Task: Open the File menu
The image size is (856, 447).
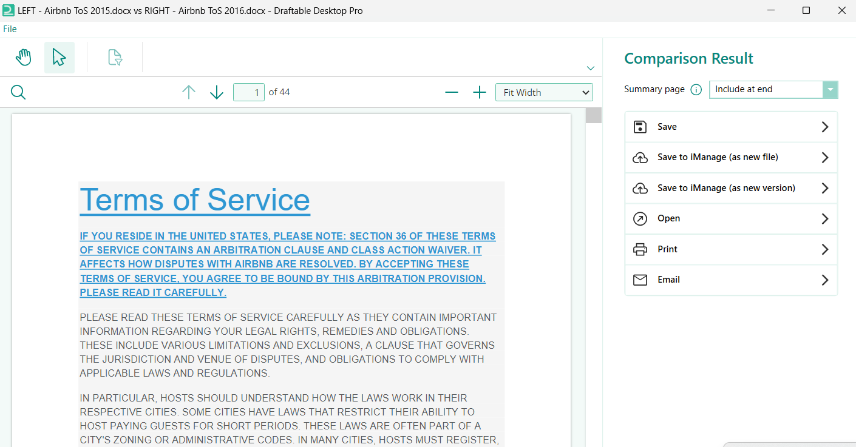Action: (10, 29)
